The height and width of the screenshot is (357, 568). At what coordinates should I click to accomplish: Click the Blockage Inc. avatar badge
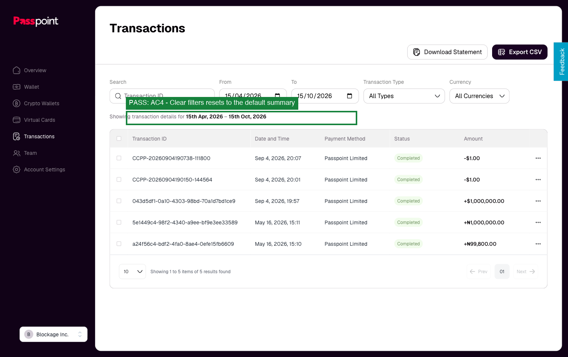[29, 334]
